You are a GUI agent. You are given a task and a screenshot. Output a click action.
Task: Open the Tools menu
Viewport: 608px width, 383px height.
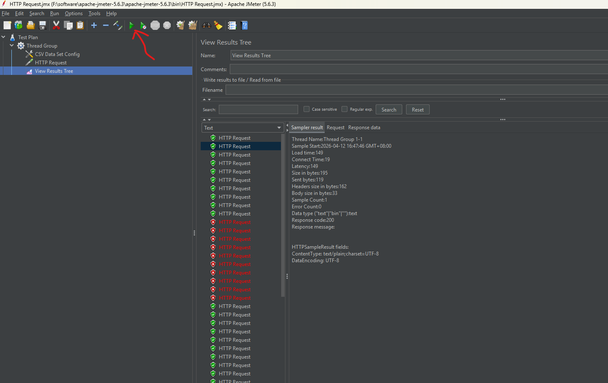[x=94, y=13]
